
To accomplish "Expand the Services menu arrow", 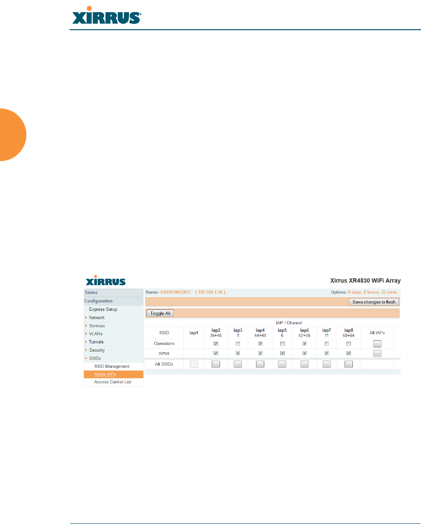I will click(x=86, y=325).
